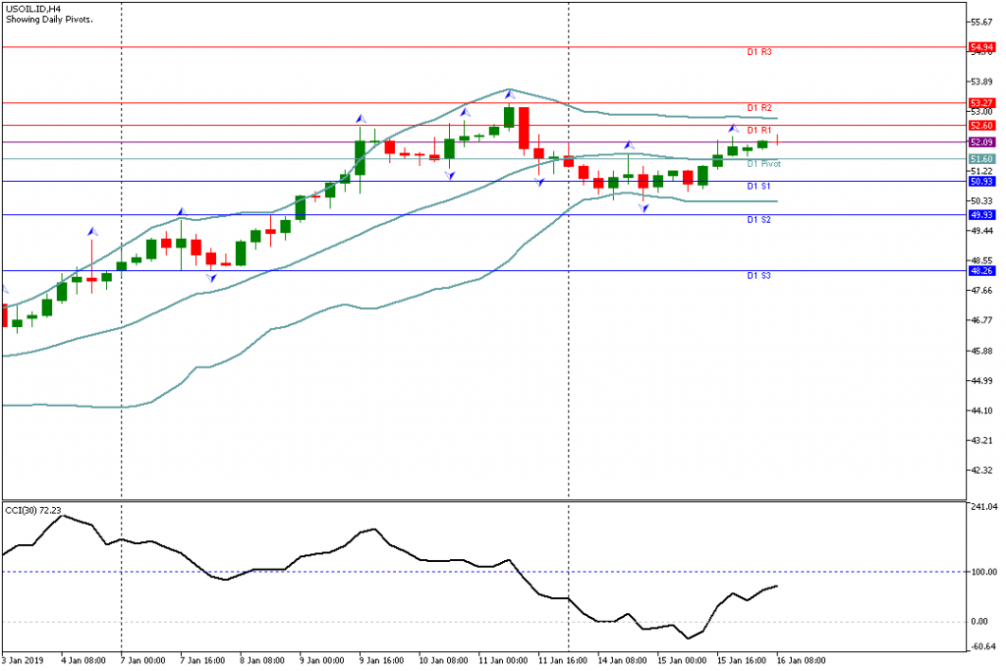
Task: Click the up fractal arrow above the 9 Jan 16:00 candle
Action: [361, 118]
